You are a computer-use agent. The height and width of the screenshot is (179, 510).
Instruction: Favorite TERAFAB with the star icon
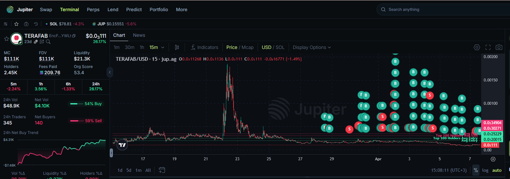6,39
